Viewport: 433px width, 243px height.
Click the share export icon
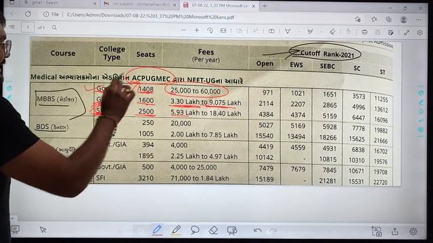pyautogui.click(x=395, y=231)
